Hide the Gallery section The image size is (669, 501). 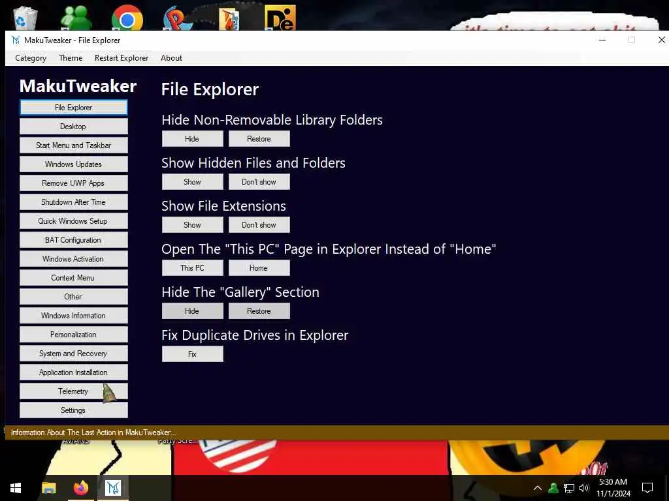[x=193, y=311]
